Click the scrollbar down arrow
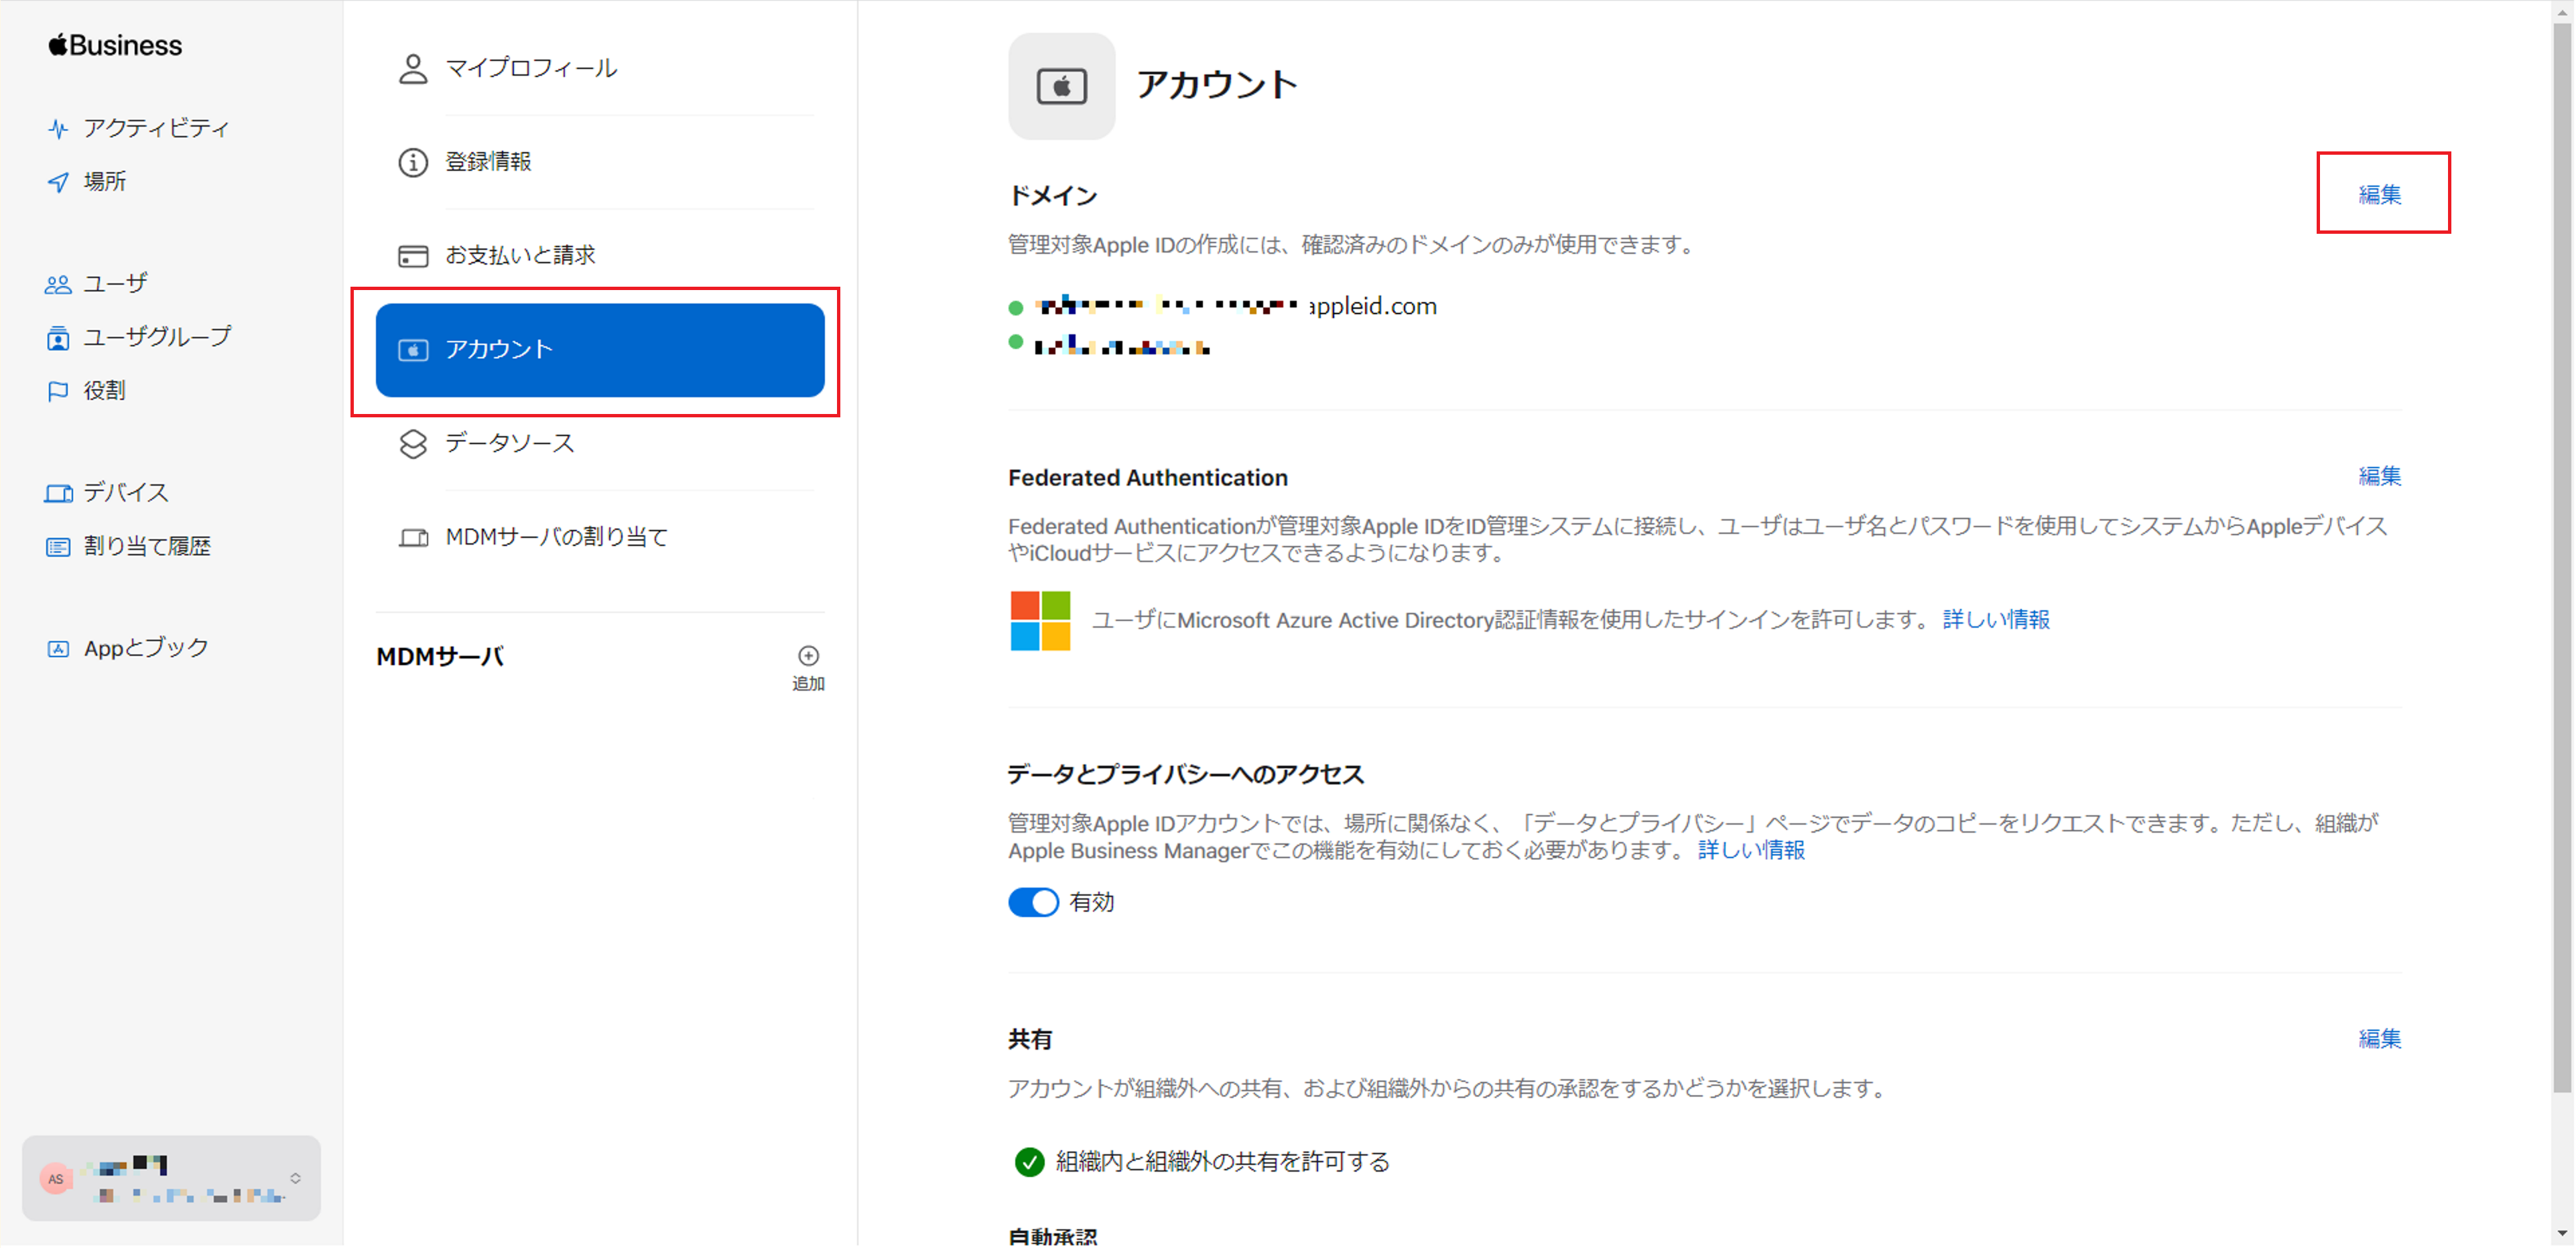 [x=2561, y=1234]
